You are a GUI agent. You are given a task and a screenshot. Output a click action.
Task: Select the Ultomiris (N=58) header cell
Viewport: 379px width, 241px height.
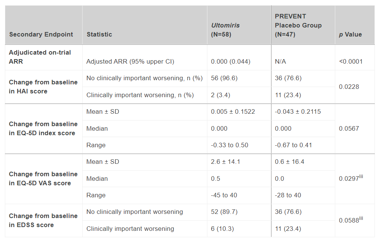[x=226, y=30]
